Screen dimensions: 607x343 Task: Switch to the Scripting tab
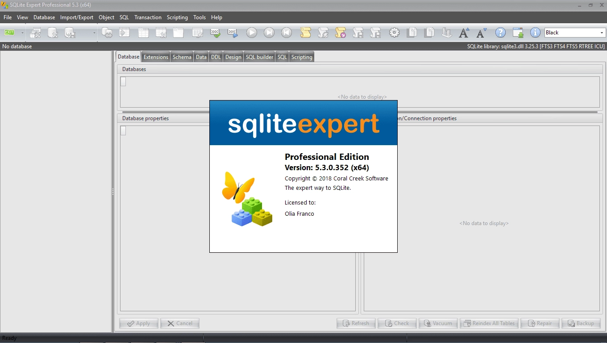302,57
